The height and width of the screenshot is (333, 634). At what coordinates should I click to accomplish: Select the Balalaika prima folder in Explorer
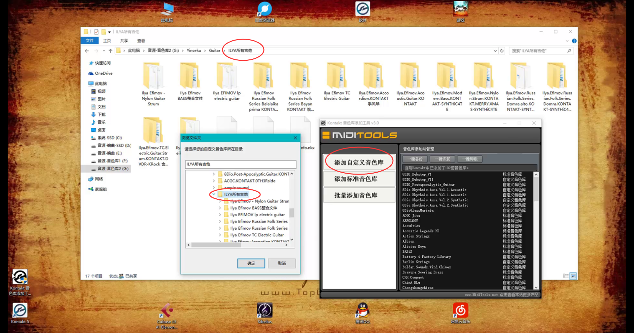[x=264, y=87]
